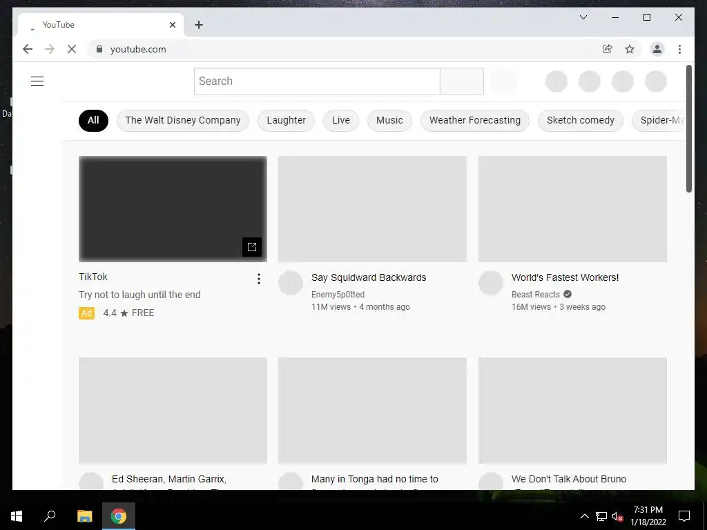The height and width of the screenshot is (530, 707).
Task: Open three-dot options for TikTok ad
Action: (259, 279)
